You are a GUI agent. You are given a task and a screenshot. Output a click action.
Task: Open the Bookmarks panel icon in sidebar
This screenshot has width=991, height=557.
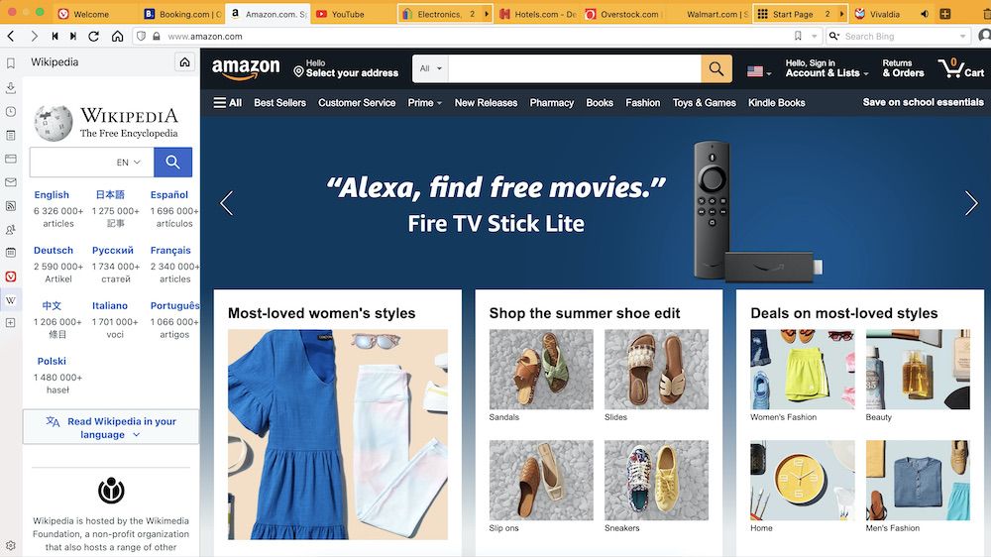11,63
